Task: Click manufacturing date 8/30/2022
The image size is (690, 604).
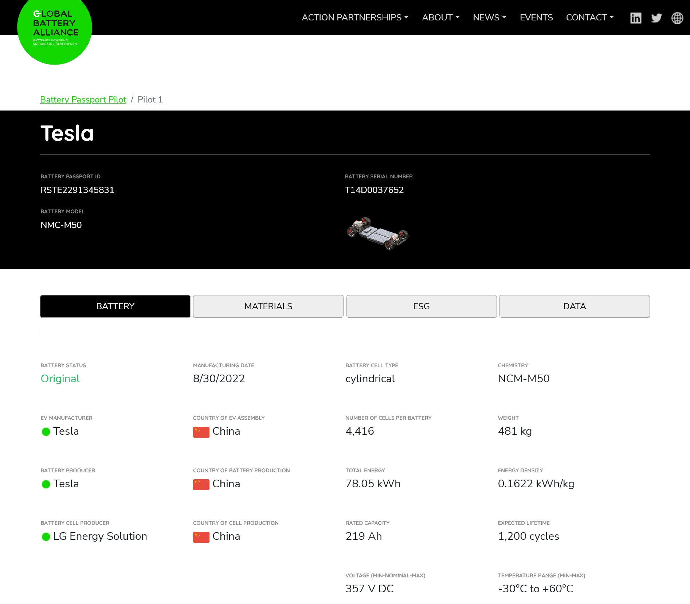Action: coord(219,379)
